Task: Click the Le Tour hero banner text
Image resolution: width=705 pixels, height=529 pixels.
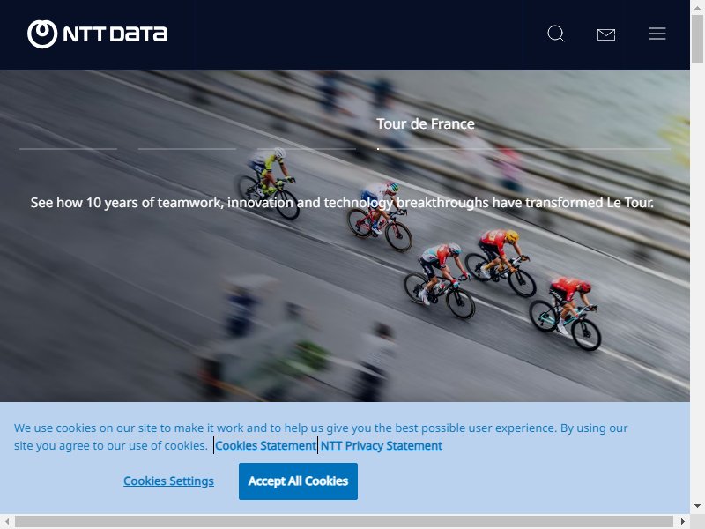Action: tap(342, 203)
